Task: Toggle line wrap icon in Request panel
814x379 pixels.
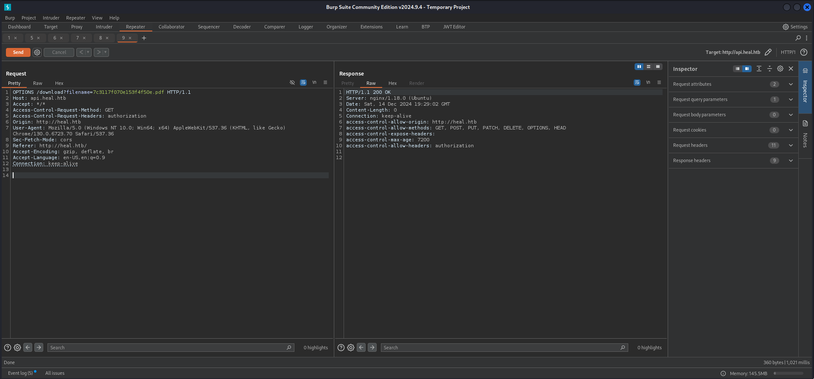Action: tap(303, 83)
